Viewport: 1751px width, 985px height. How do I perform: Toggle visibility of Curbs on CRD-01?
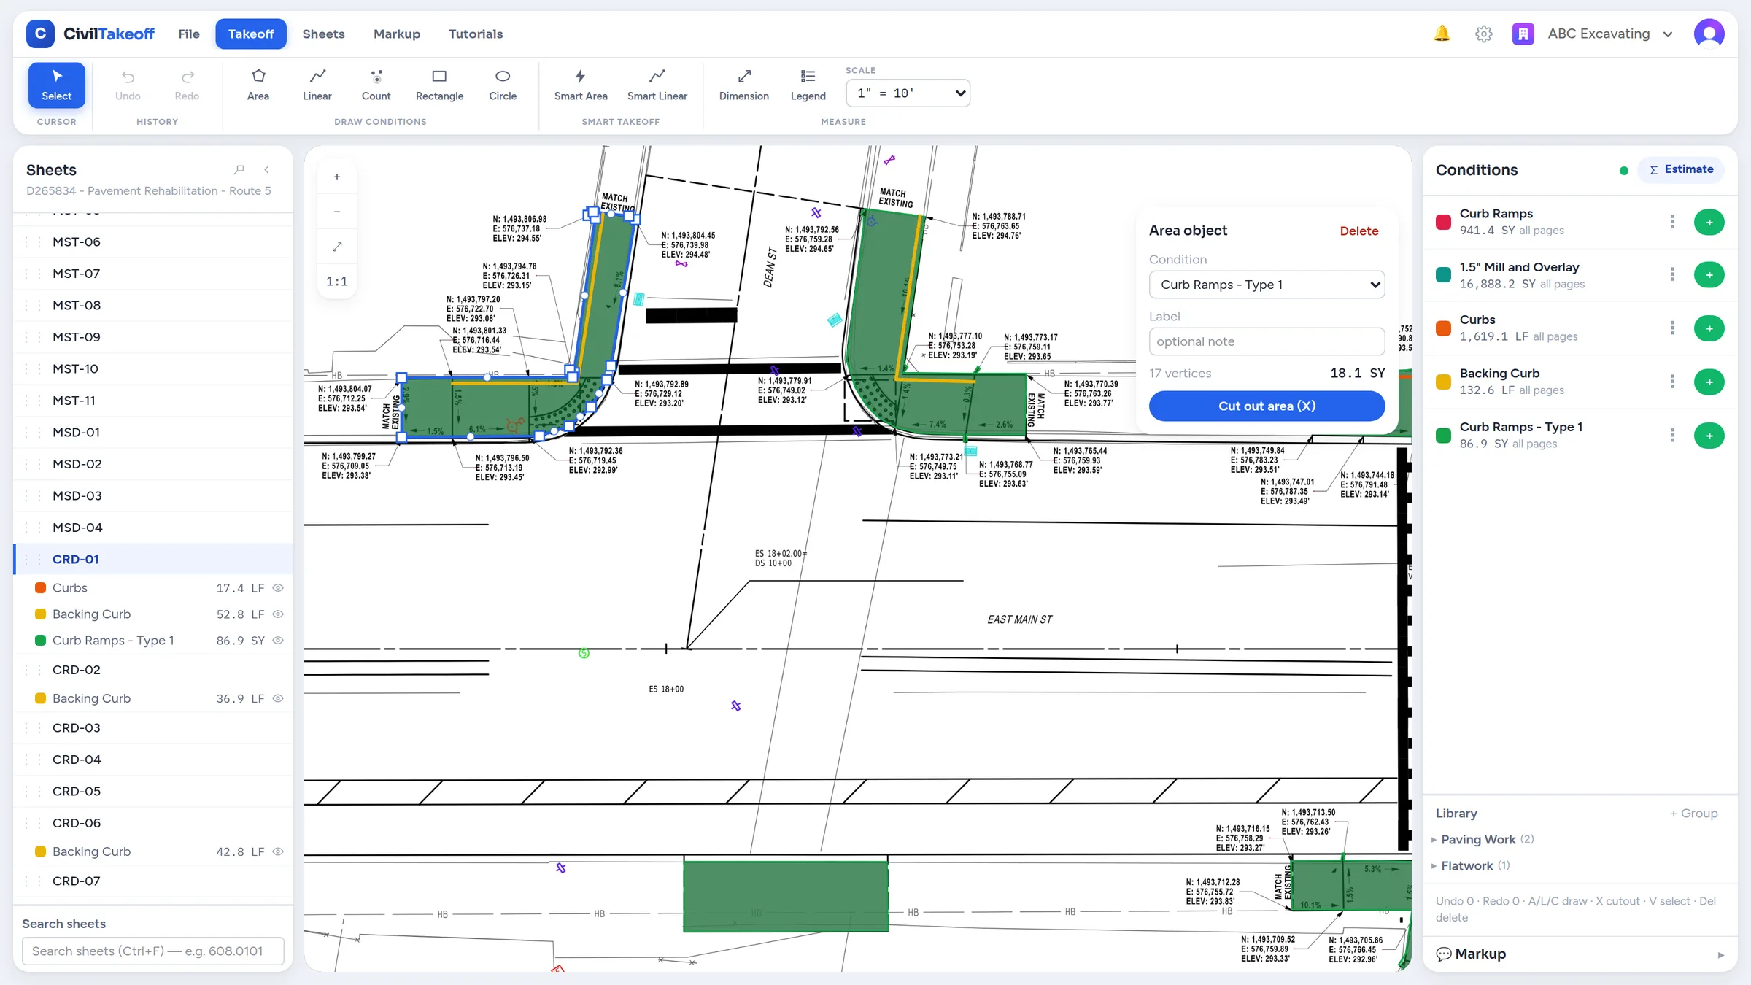(278, 588)
